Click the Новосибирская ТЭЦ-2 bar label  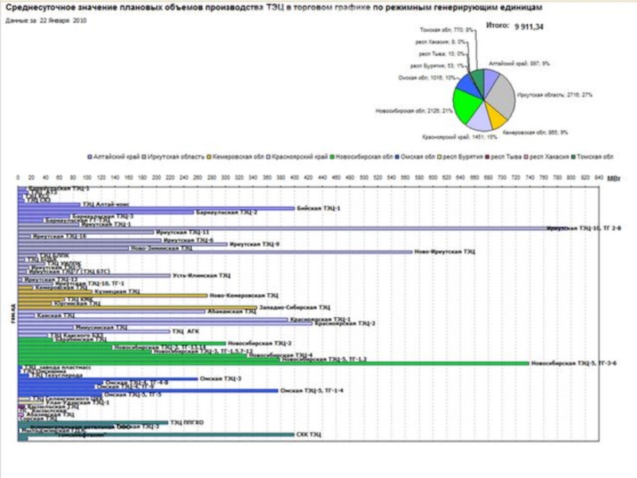coord(260,343)
